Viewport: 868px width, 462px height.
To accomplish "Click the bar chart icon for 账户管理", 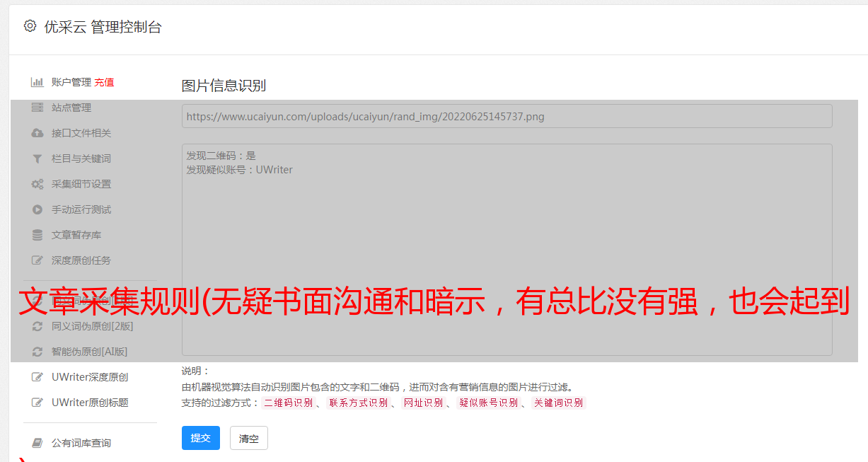I will tap(37, 82).
